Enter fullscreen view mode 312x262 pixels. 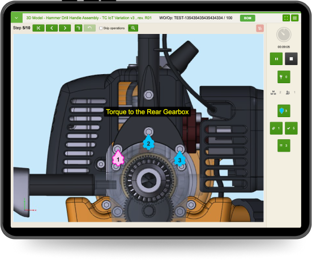[286, 18]
